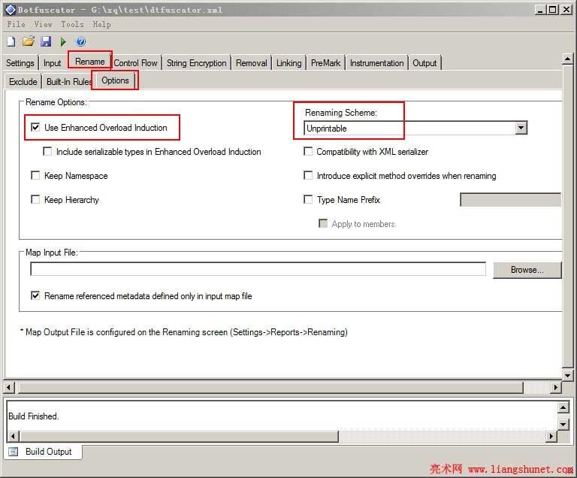
Task: Click build output scroll up arrow
Action: [x=563, y=407]
